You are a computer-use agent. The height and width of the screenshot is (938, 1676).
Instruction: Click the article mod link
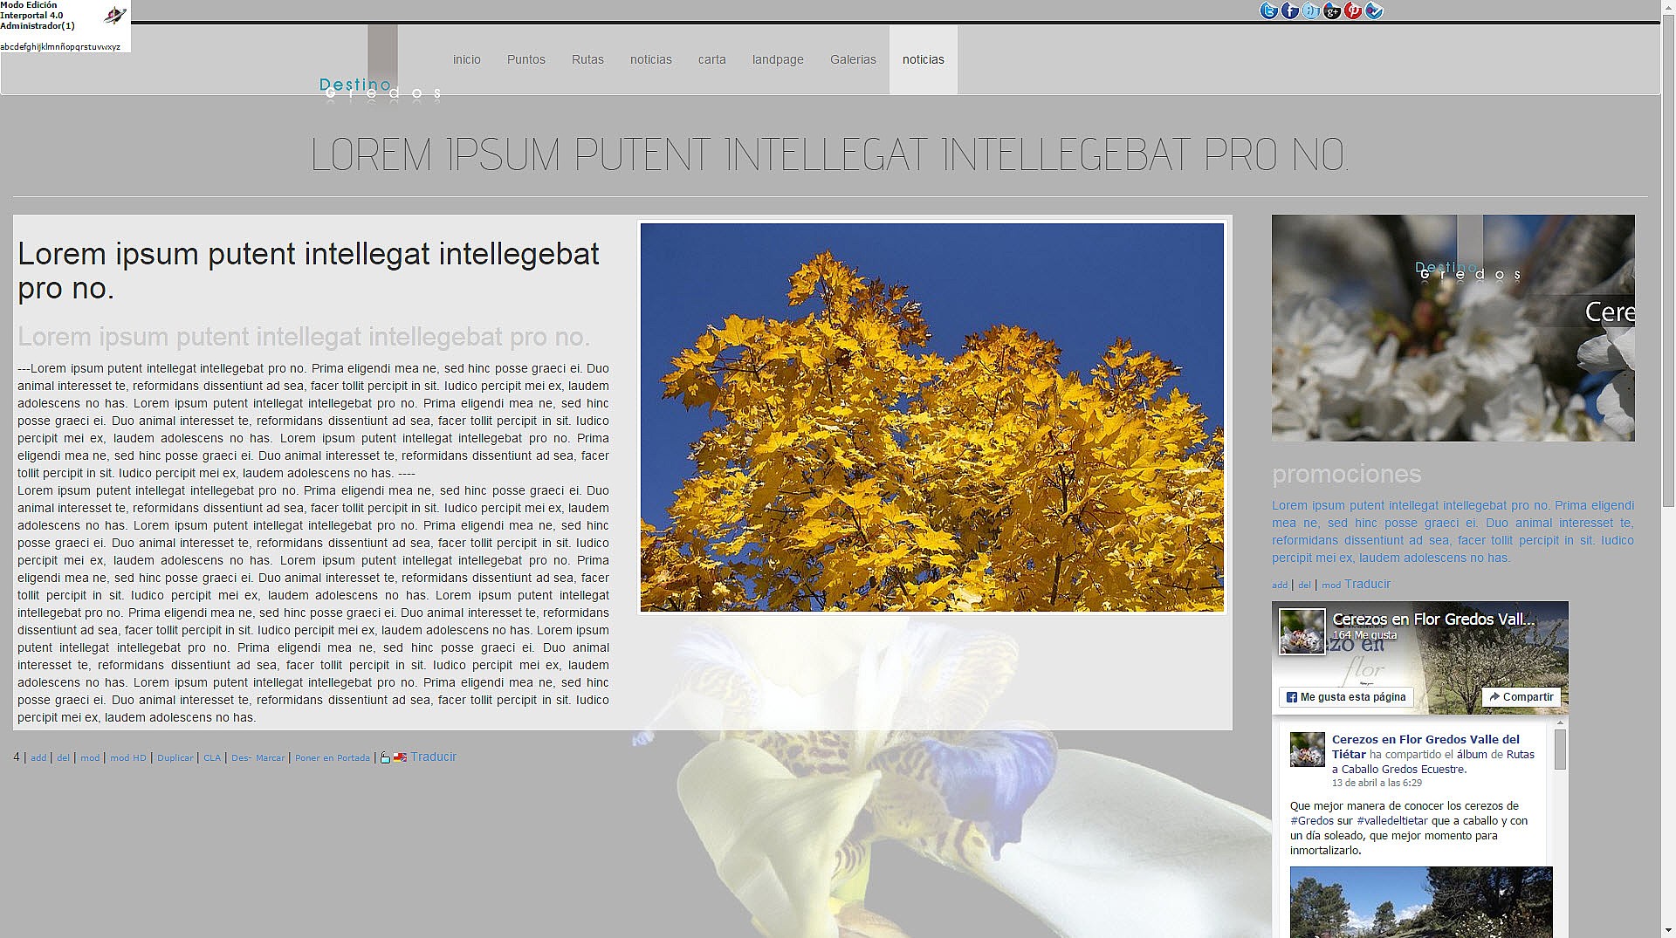[90, 758]
